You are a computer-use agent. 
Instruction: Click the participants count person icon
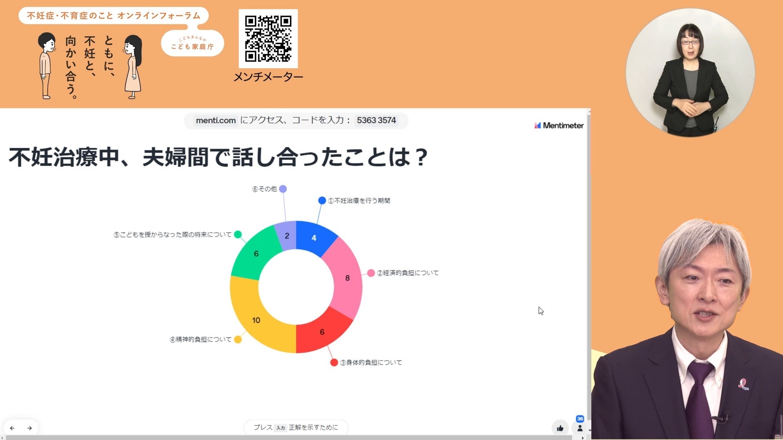click(x=580, y=428)
